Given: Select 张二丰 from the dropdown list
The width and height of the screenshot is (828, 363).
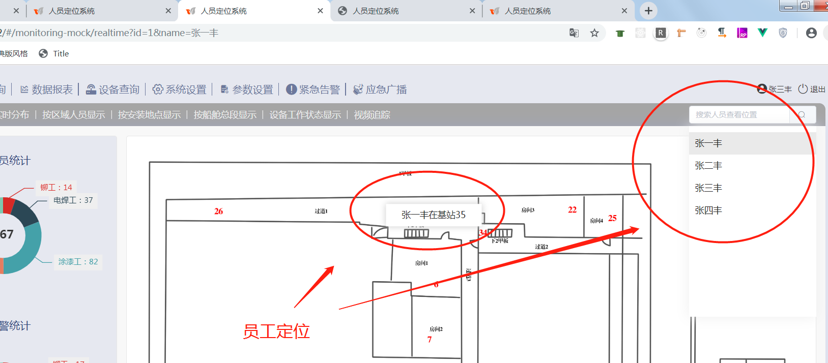Looking at the screenshot, I should [x=708, y=166].
